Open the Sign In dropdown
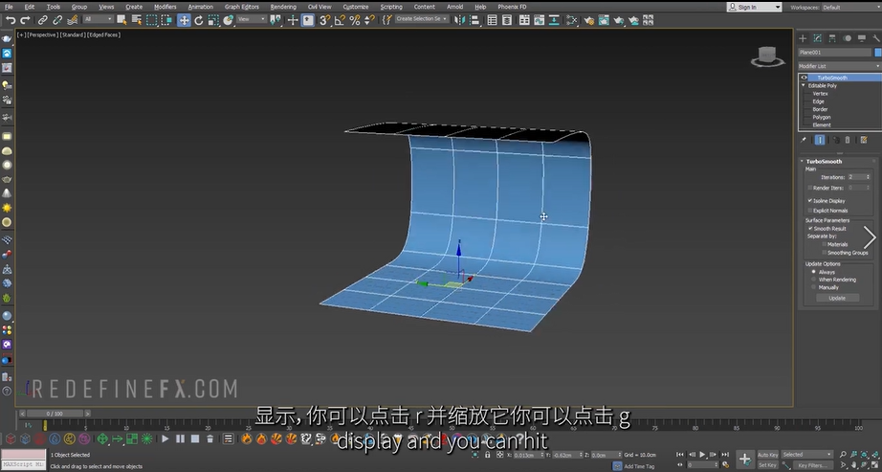Viewport: 882px width, 472px height. click(755, 8)
